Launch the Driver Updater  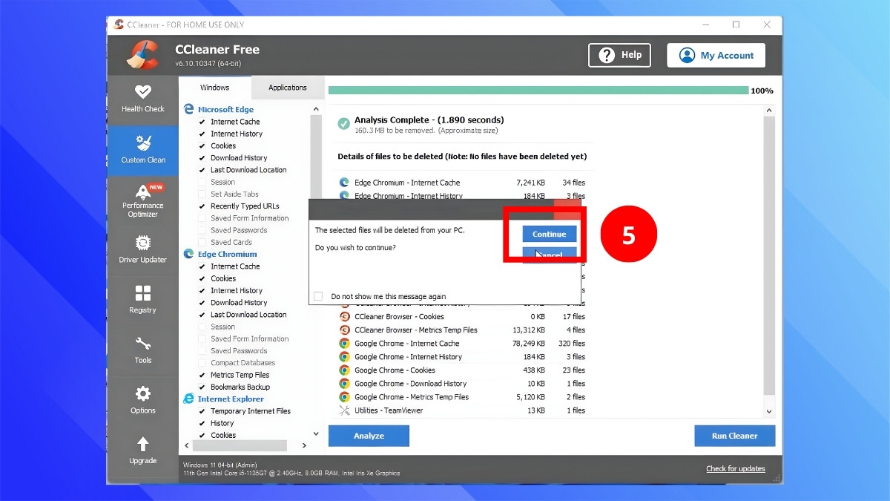142,251
